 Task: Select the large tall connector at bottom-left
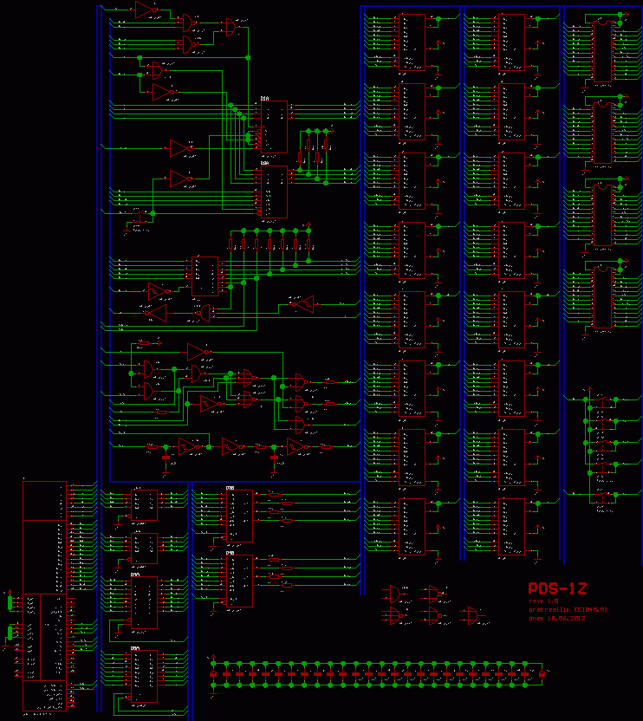pos(44,596)
